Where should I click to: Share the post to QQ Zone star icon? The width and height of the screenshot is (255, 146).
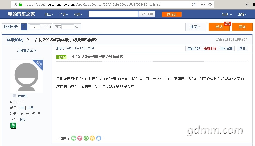(92, 138)
